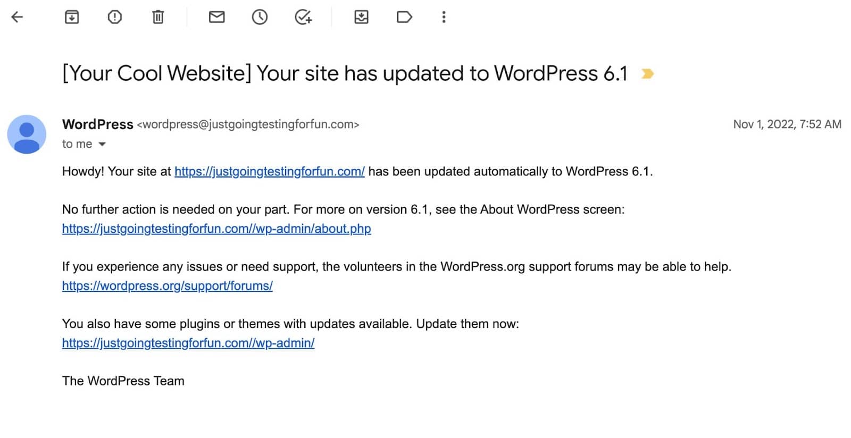Snooze this email with the clock icon
851x438 pixels.
click(260, 17)
